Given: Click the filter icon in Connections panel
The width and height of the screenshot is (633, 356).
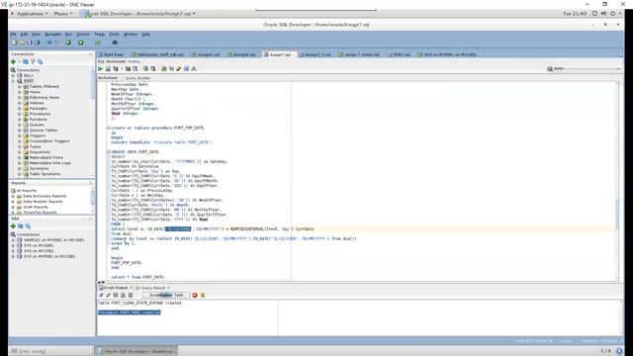Looking at the screenshot, I should (x=33, y=61).
